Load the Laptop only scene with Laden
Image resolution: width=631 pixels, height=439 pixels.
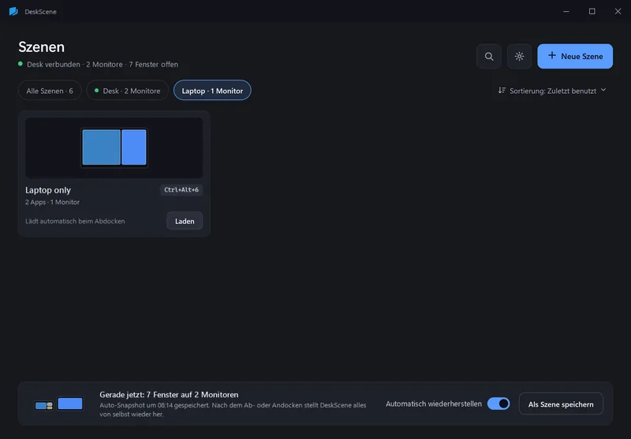[185, 221]
